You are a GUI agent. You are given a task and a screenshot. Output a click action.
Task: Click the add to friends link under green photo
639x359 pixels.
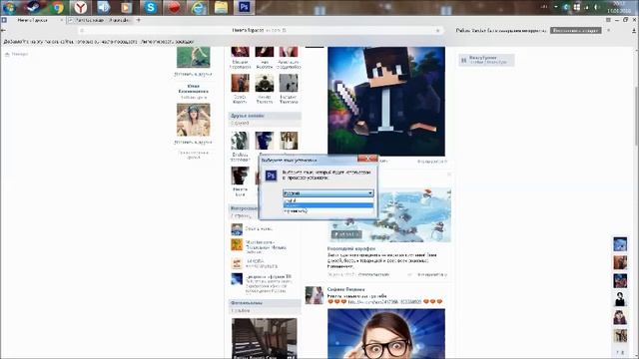click(193, 74)
